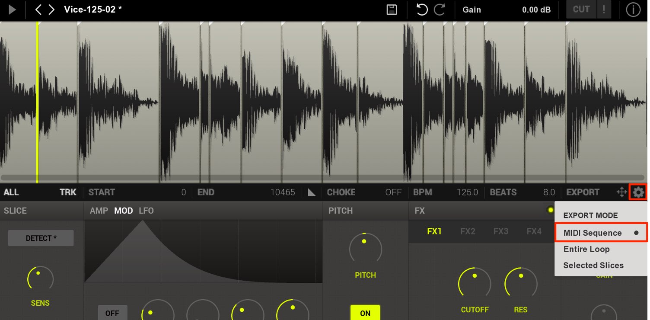Click the waveform horizontal scrollbar
This screenshot has height=320, width=650.
(322, 177)
